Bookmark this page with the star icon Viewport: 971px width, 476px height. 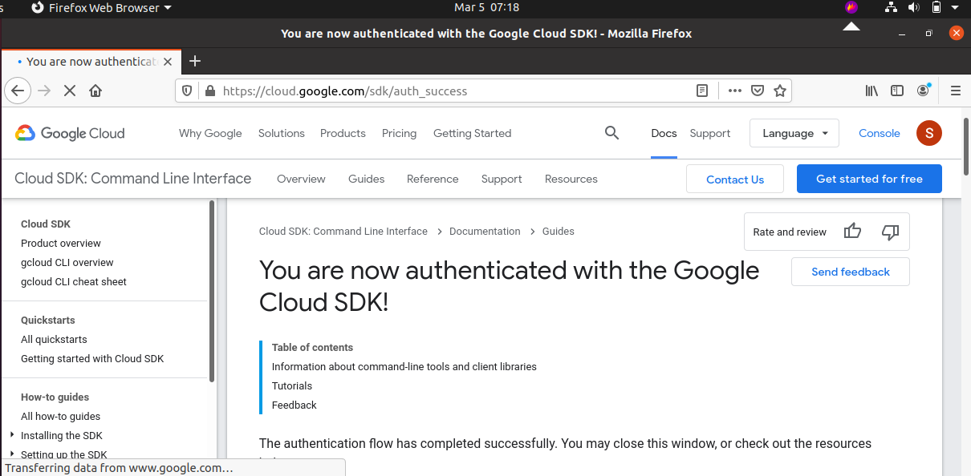point(779,91)
